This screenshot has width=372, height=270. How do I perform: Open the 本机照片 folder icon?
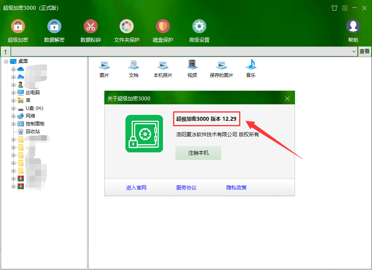pos(163,68)
